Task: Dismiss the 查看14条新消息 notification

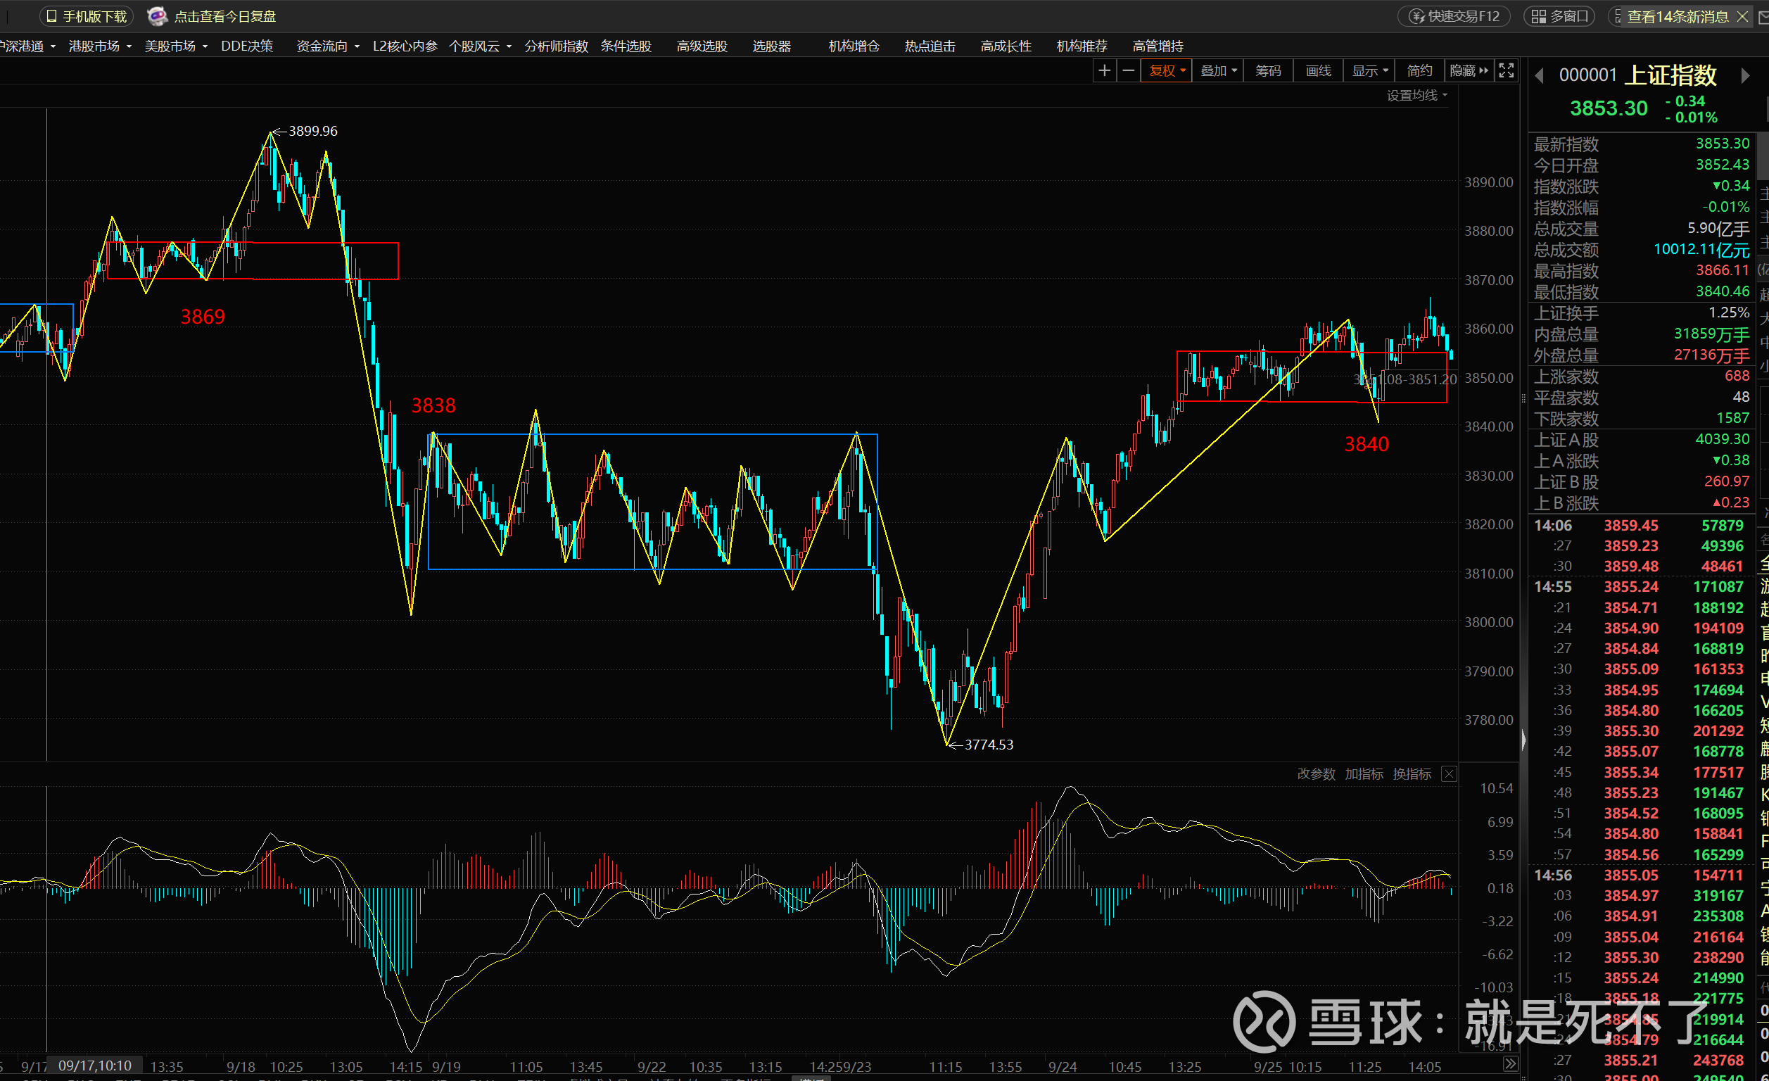Action: tap(1742, 15)
